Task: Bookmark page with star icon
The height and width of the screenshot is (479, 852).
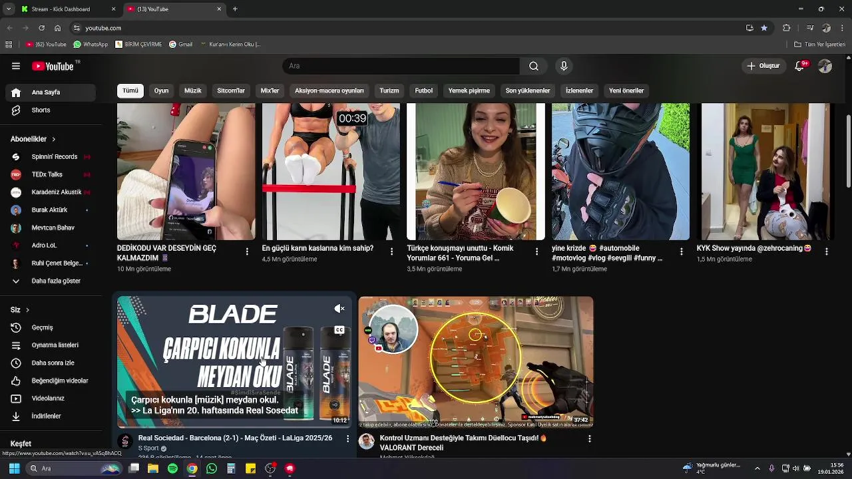Action: click(764, 28)
